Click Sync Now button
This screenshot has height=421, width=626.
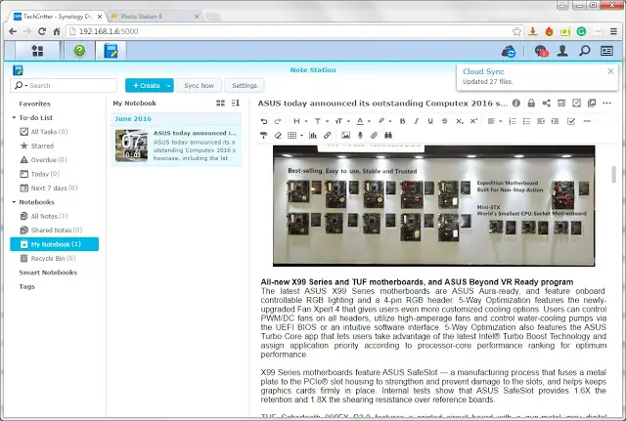[x=199, y=85]
